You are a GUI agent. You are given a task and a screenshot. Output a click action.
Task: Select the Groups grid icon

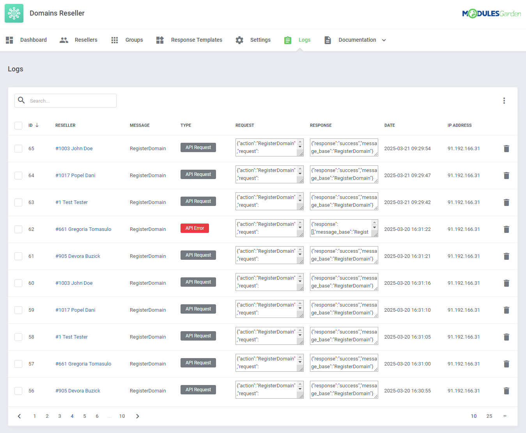(114, 40)
